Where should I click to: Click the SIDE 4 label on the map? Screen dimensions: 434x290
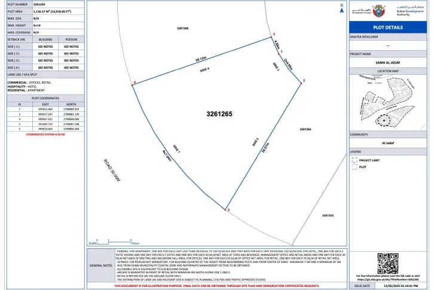coord(204,70)
